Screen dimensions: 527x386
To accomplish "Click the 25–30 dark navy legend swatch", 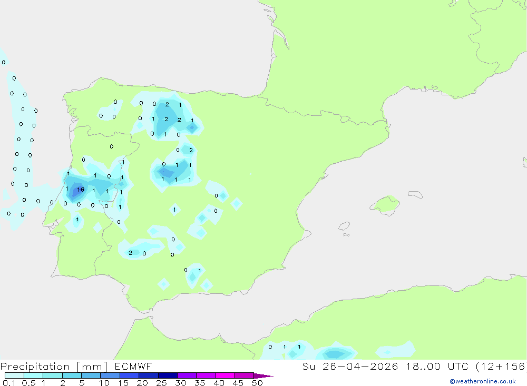I will [x=168, y=375].
